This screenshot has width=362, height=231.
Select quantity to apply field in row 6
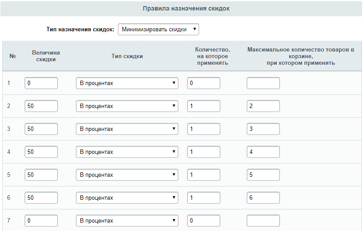point(204,198)
